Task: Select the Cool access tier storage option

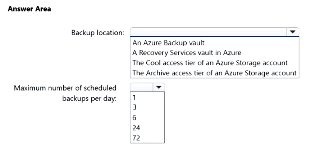Action: click(210, 63)
